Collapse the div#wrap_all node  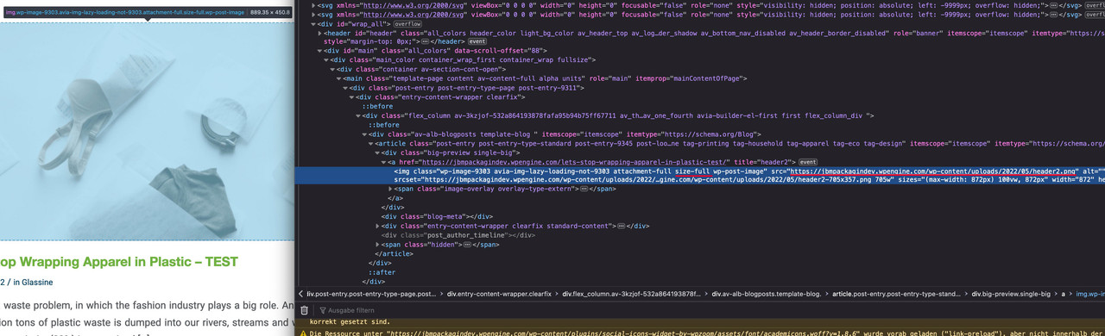[313, 24]
